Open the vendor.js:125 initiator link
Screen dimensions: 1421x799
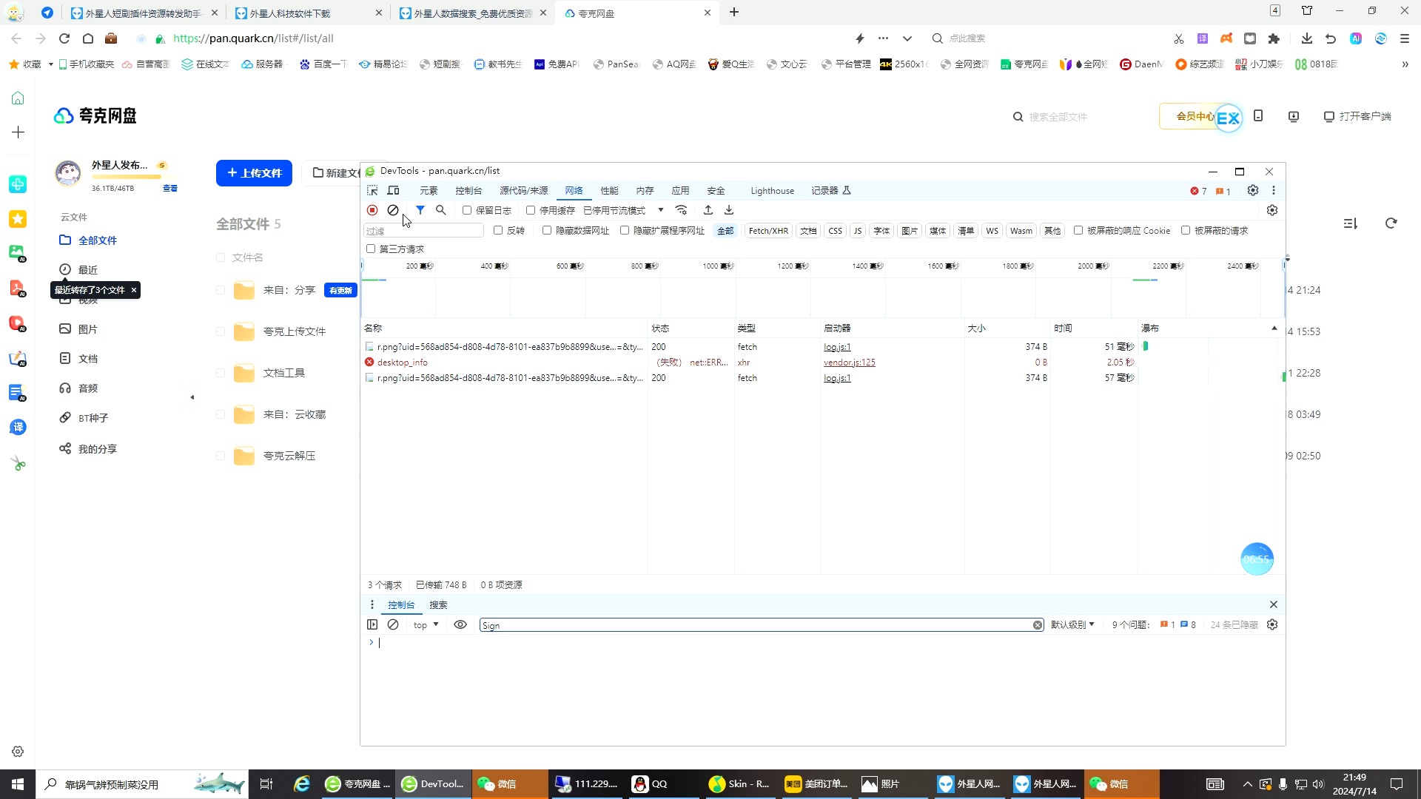click(x=849, y=363)
